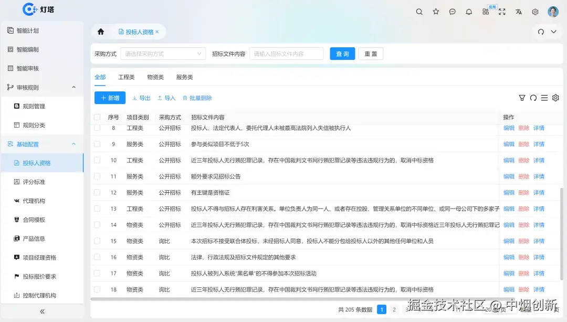The image size is (567, 322).
Task: Open the notification bell icon
Action: tap(469, 12)
